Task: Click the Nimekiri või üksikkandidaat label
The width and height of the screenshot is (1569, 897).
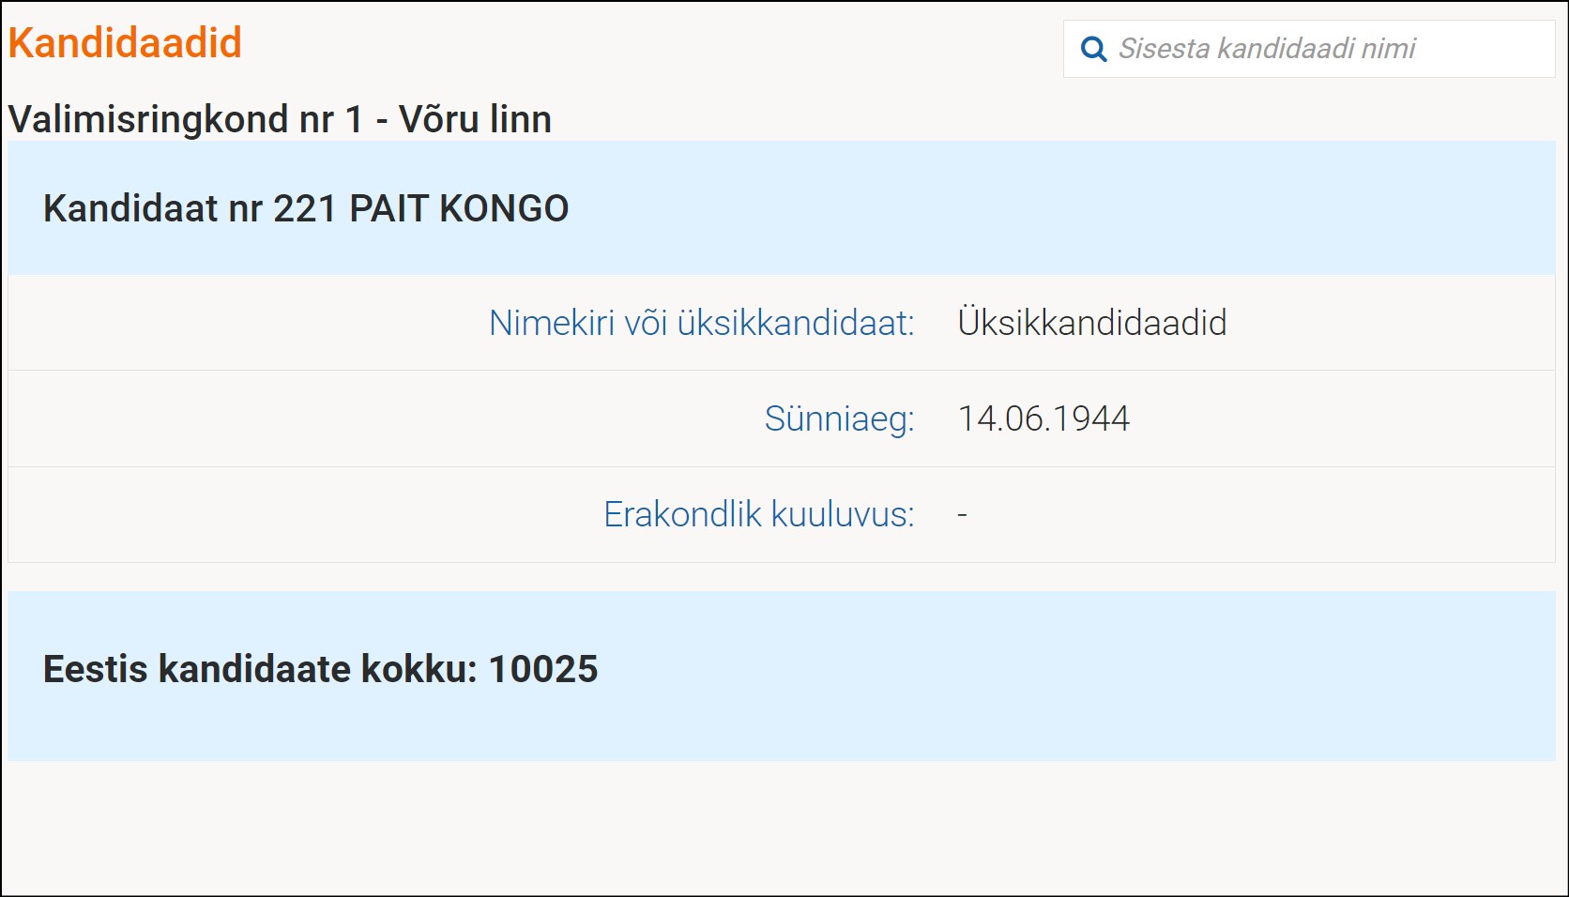Action: click(x=701, y=323)
